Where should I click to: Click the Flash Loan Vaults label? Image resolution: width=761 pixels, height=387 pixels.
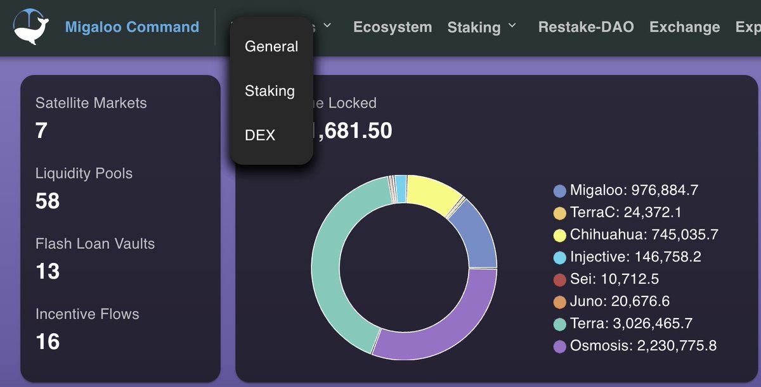(x=95, y=244)
